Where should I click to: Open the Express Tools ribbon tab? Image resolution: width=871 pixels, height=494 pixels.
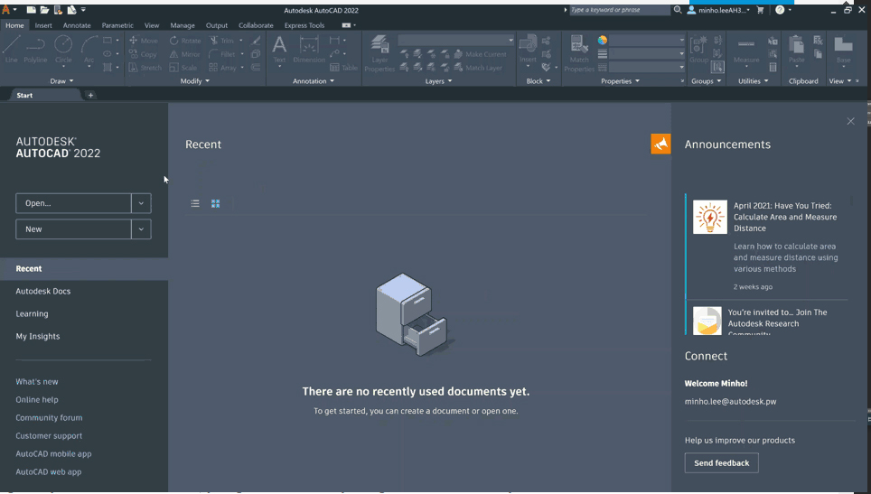[304, 25]
